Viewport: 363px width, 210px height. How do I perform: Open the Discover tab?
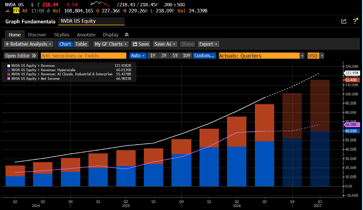37,35
